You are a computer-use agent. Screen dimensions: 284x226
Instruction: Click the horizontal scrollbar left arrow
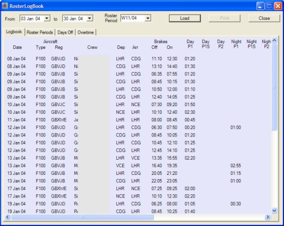(8, 217)
